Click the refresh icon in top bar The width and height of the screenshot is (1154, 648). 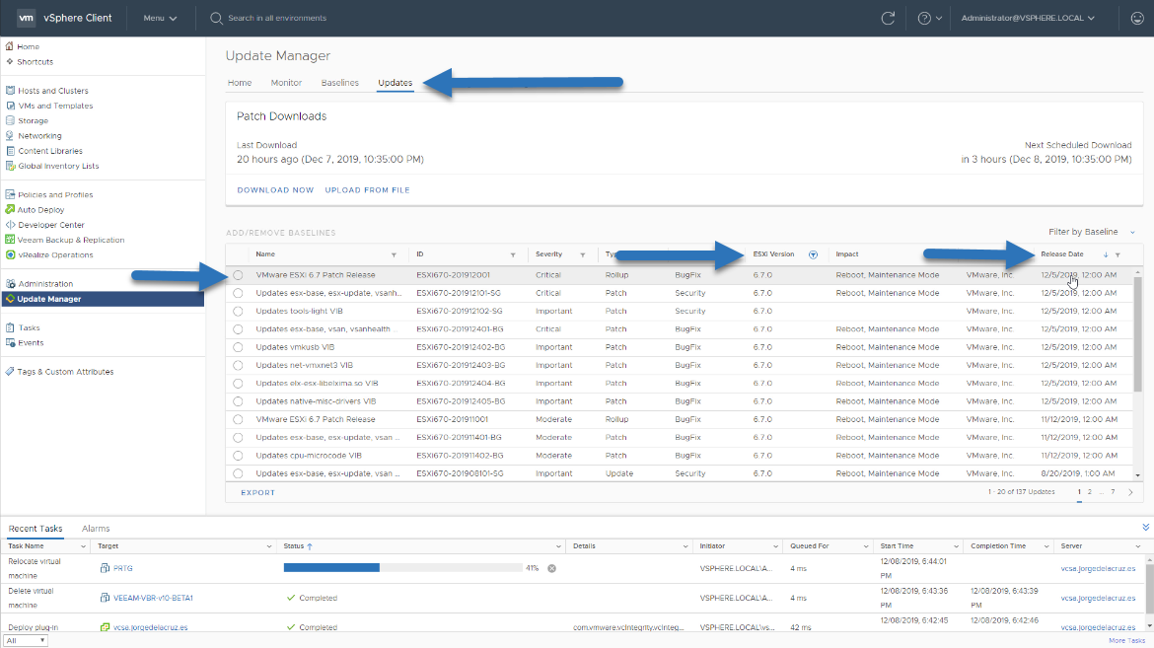888,19
